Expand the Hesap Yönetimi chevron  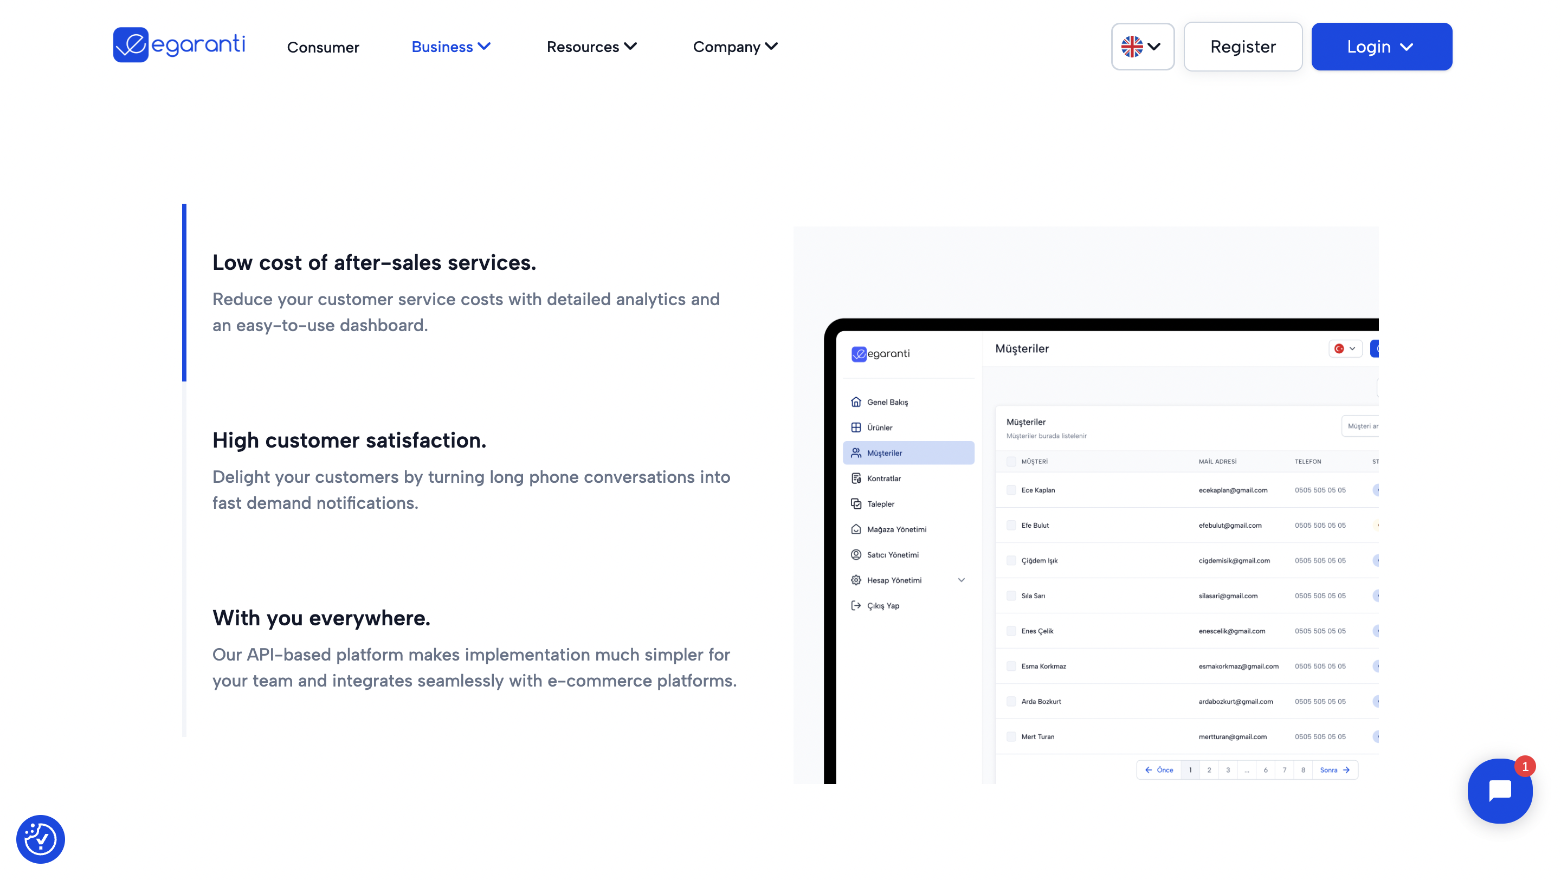pos(961,580)
